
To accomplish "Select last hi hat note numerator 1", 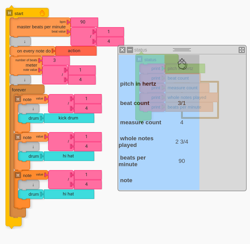I will 88,175.
